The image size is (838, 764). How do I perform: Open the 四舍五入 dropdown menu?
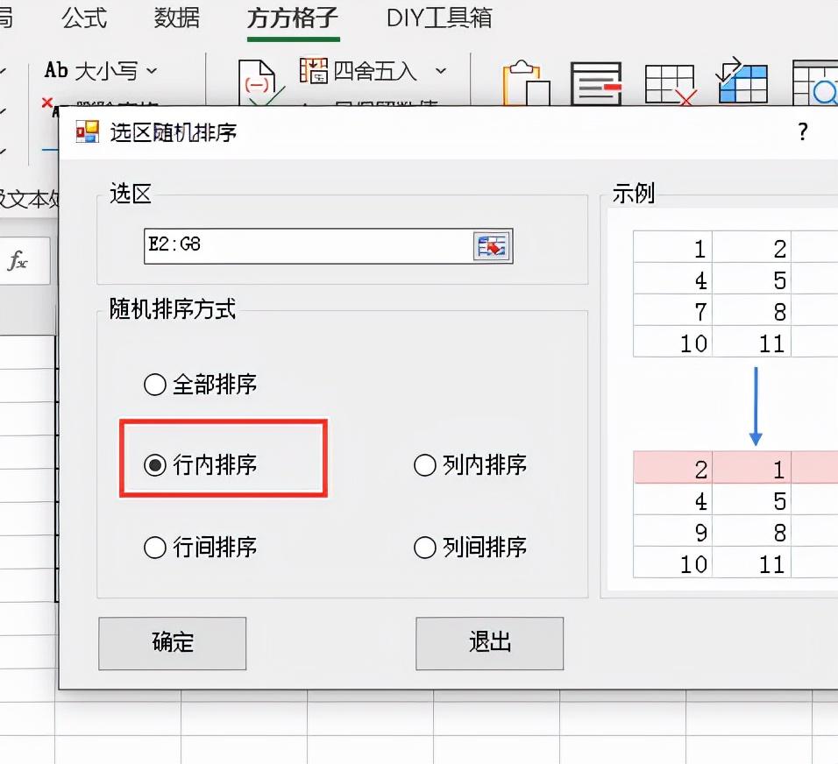(440, 71)
